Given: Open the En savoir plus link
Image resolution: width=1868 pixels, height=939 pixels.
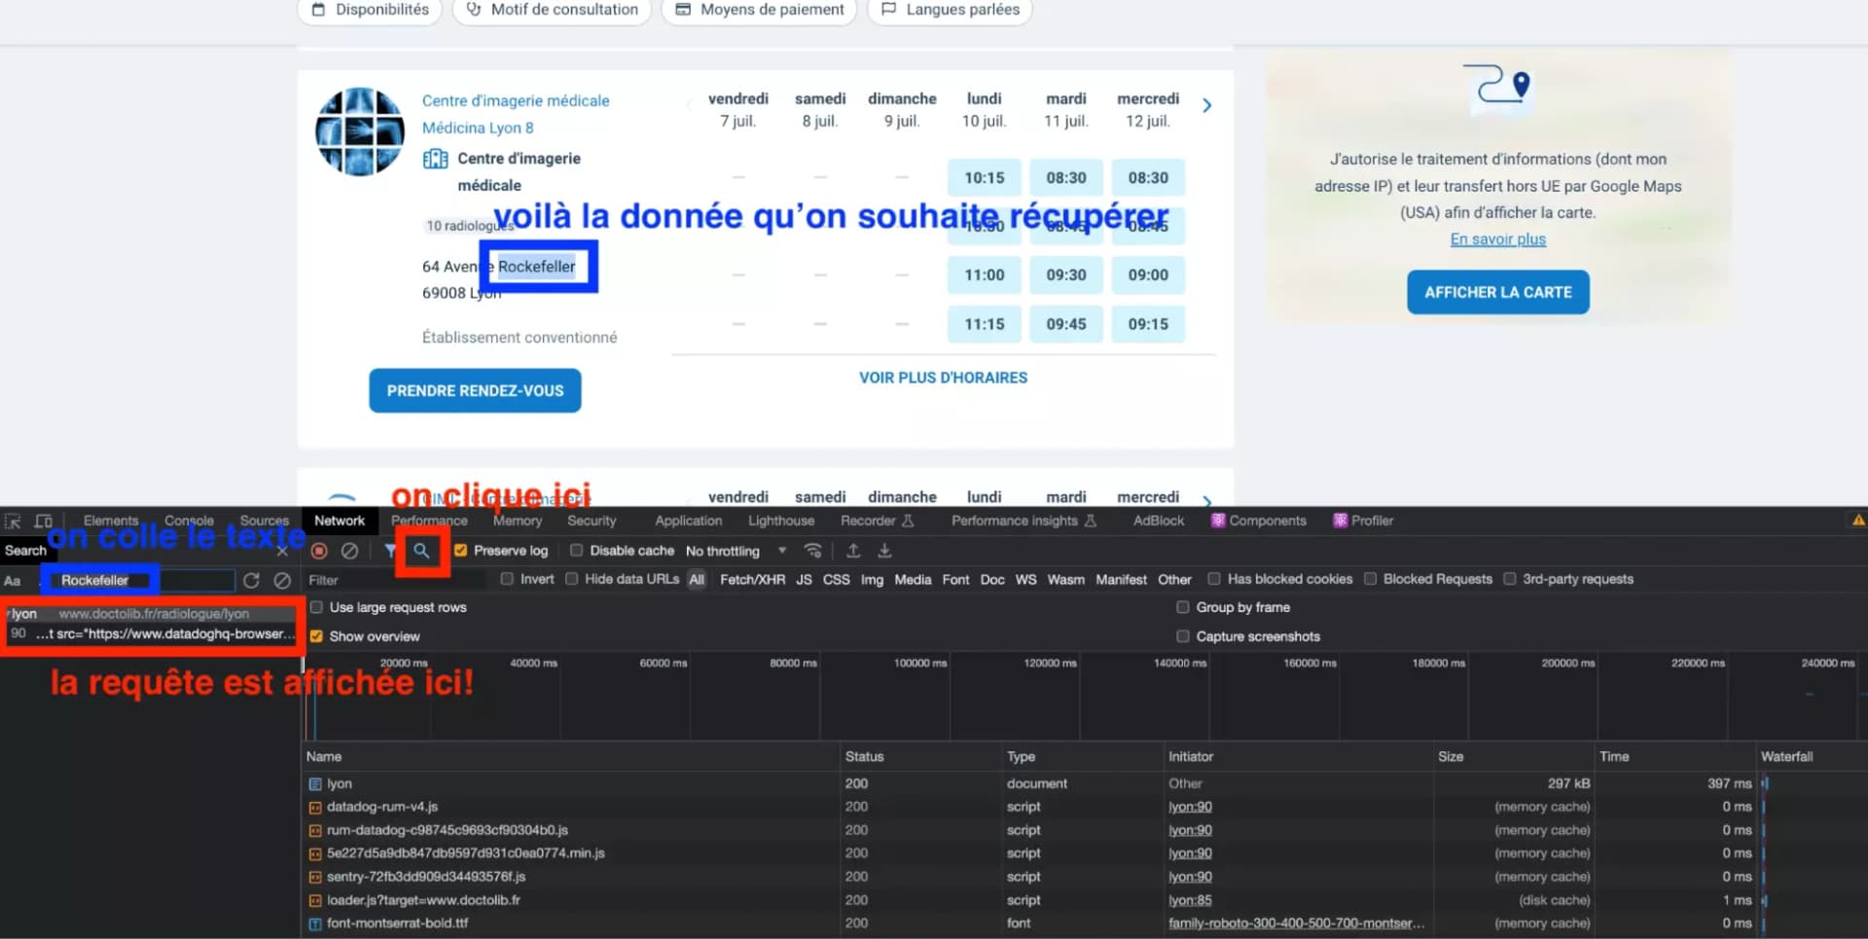Looking at the screenshot, I should 1496,239.
